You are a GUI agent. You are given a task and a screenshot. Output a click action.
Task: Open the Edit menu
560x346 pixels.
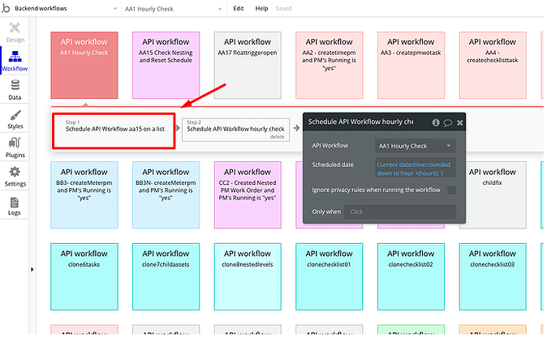coord(239,8)
